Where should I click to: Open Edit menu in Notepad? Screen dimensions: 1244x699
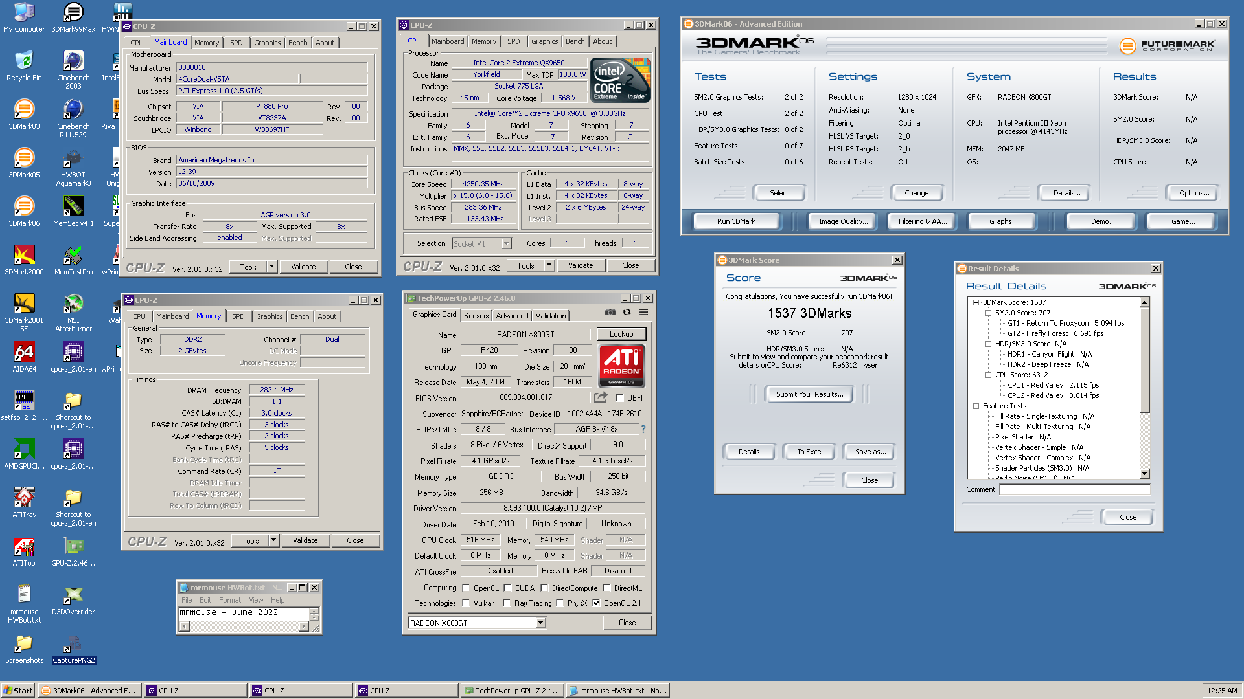click(205, 600)
